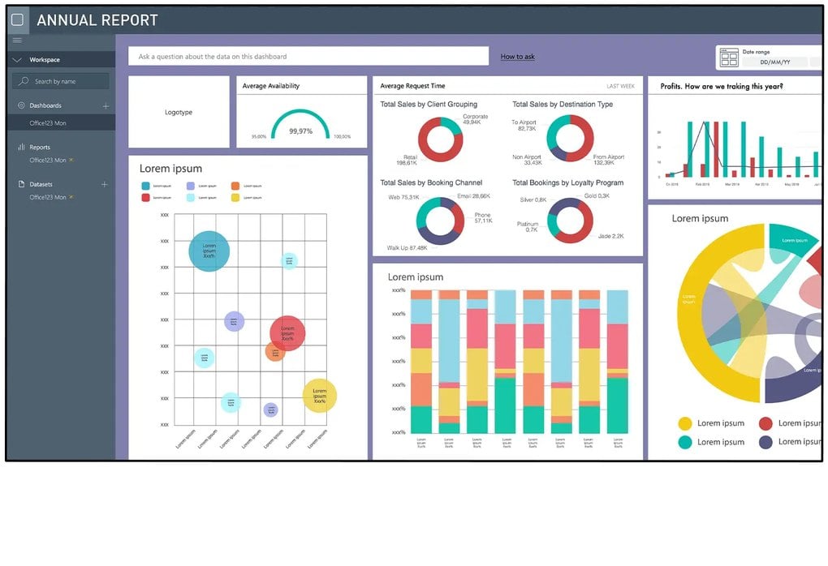Screen dimensions: 828x566
Task: Click the star beside the Datasets Office123 Mon
Action: click(x=71, y=197)
